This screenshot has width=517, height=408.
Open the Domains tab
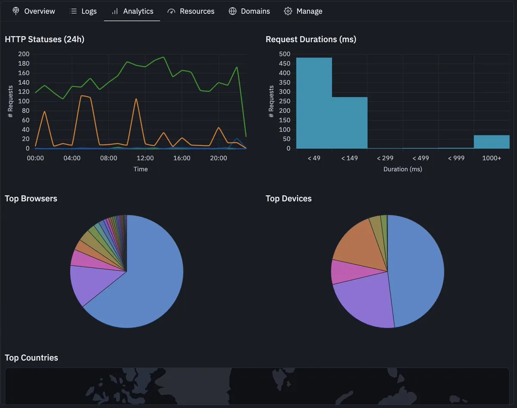(255, 11)
